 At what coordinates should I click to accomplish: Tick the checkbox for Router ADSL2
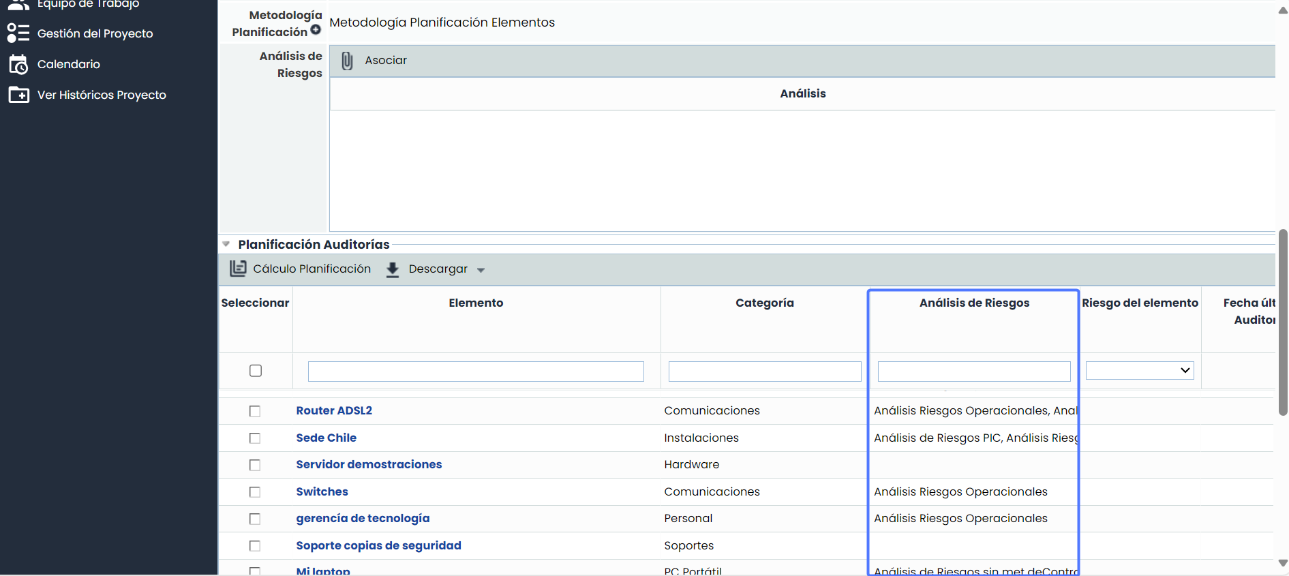coord(255,411)
